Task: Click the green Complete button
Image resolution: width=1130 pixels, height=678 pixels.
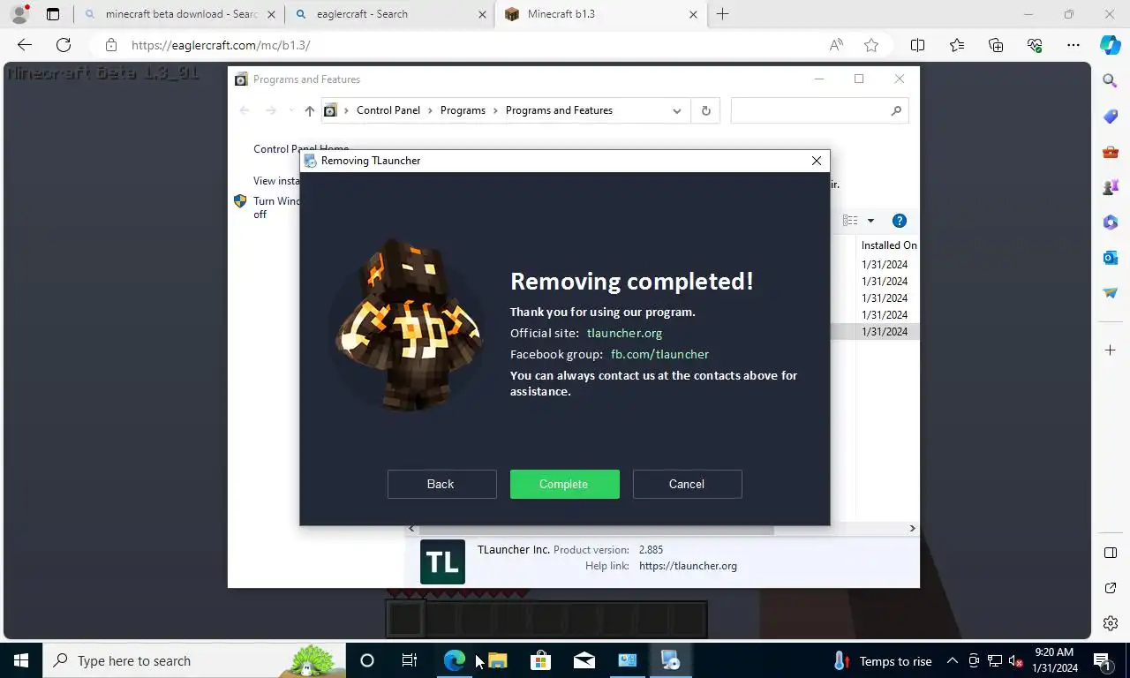Action: 564,484
